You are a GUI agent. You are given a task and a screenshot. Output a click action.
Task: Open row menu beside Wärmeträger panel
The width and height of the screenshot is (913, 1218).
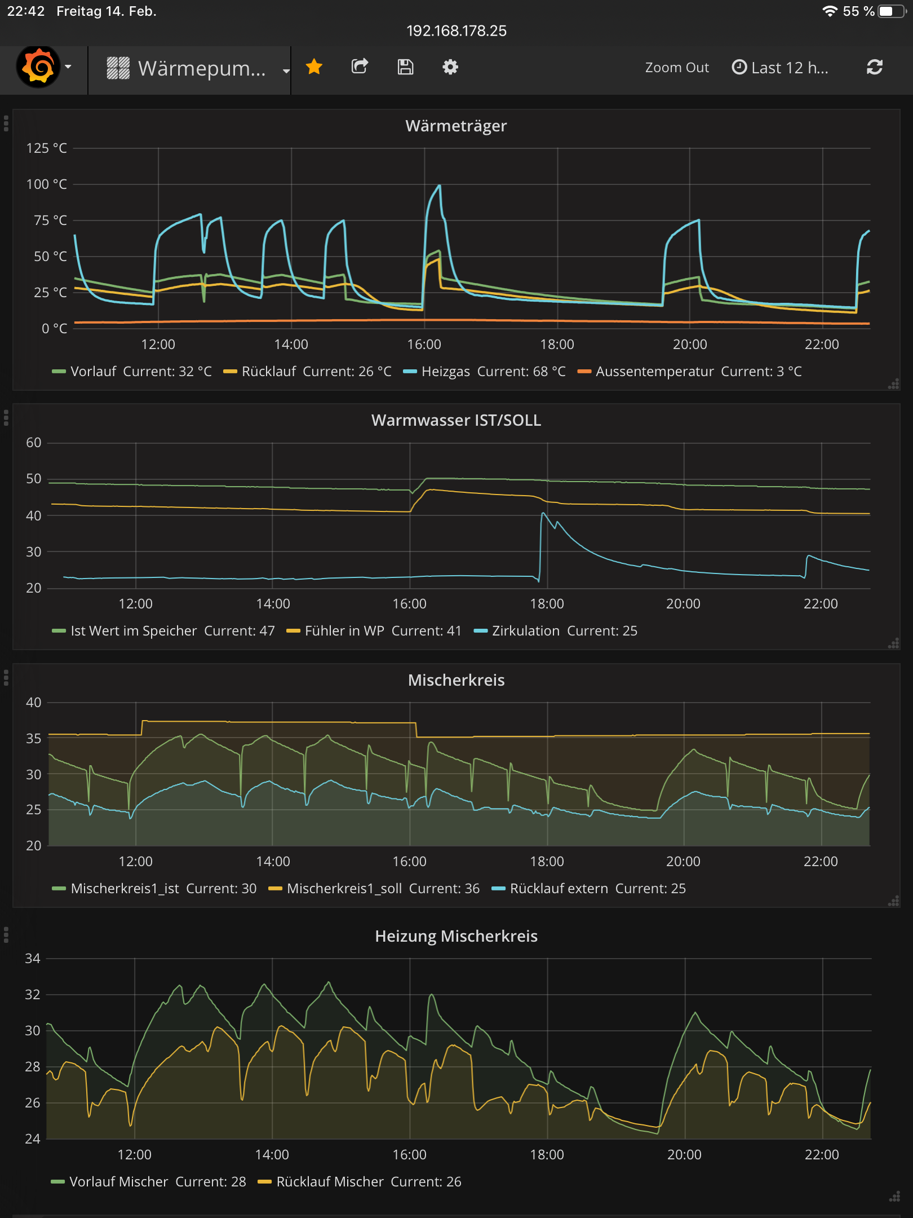pos(6,123)
